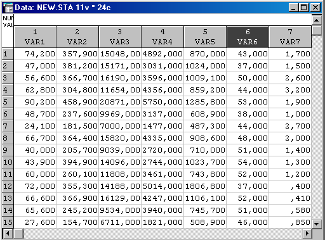Click cell value 9969,000 in VAR3
Image resolution: width=325 pixels, height=240 pixels.
[120, 114]
